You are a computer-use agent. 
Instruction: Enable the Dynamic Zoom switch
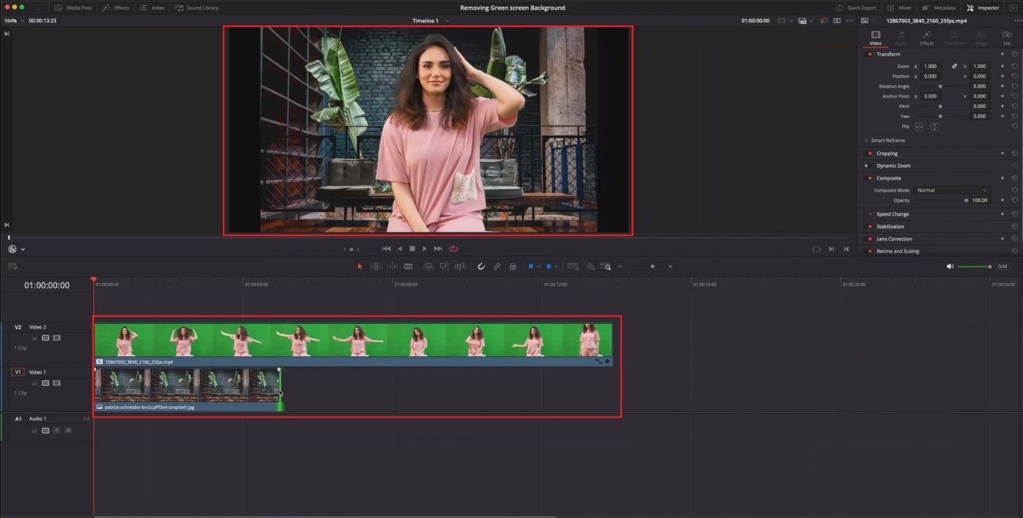867,166
